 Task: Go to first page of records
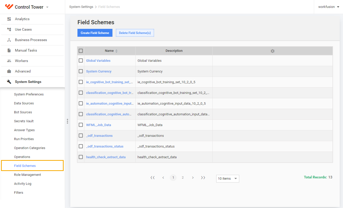tap(153, 178)
